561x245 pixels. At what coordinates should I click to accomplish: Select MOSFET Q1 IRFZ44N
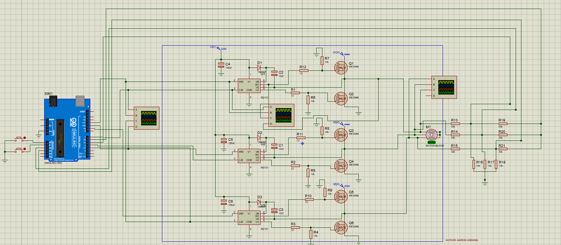pyautogui.click(x=340, y=67)
